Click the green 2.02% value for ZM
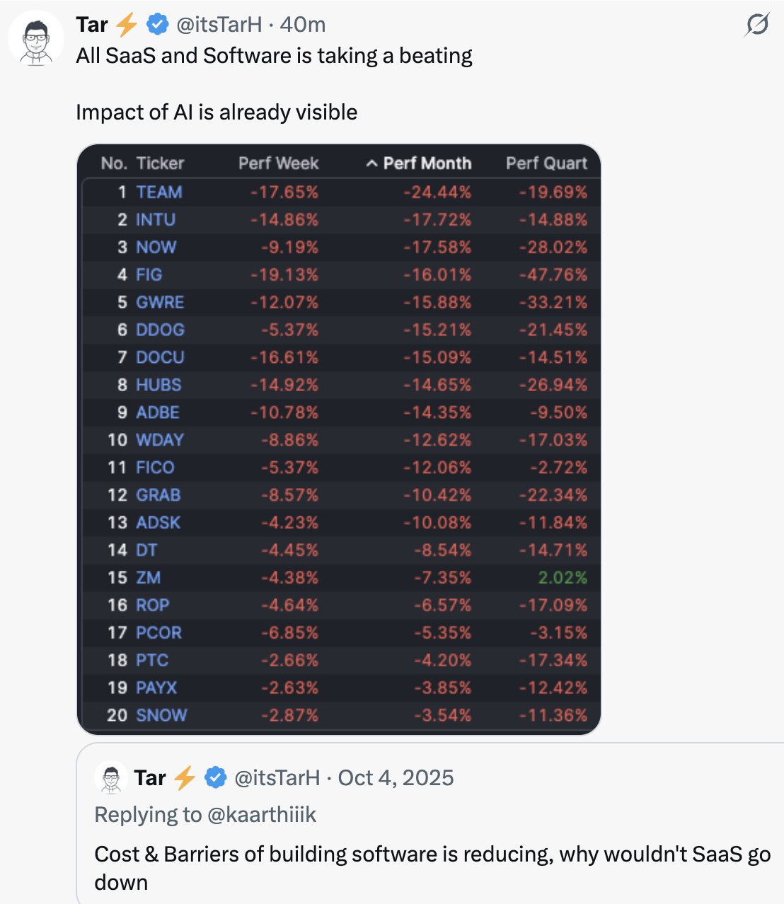Viewport: 784px width, 904px height. (563, 578)
